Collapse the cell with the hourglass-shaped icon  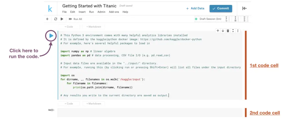233,31
